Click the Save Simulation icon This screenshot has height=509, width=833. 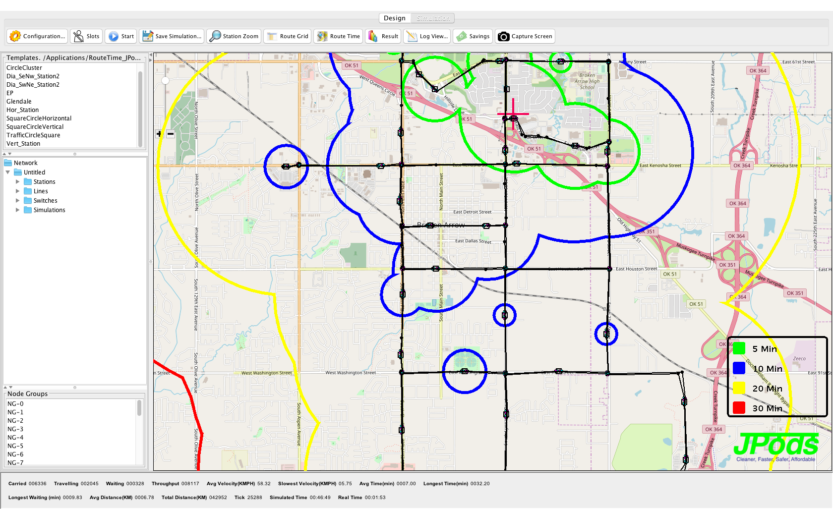click(x=148, y=36)
